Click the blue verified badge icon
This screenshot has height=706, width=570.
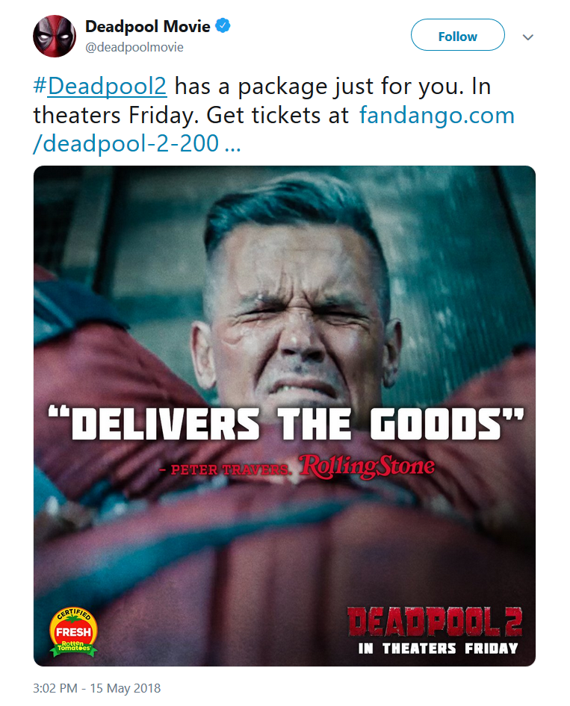[x=223, y=25]
